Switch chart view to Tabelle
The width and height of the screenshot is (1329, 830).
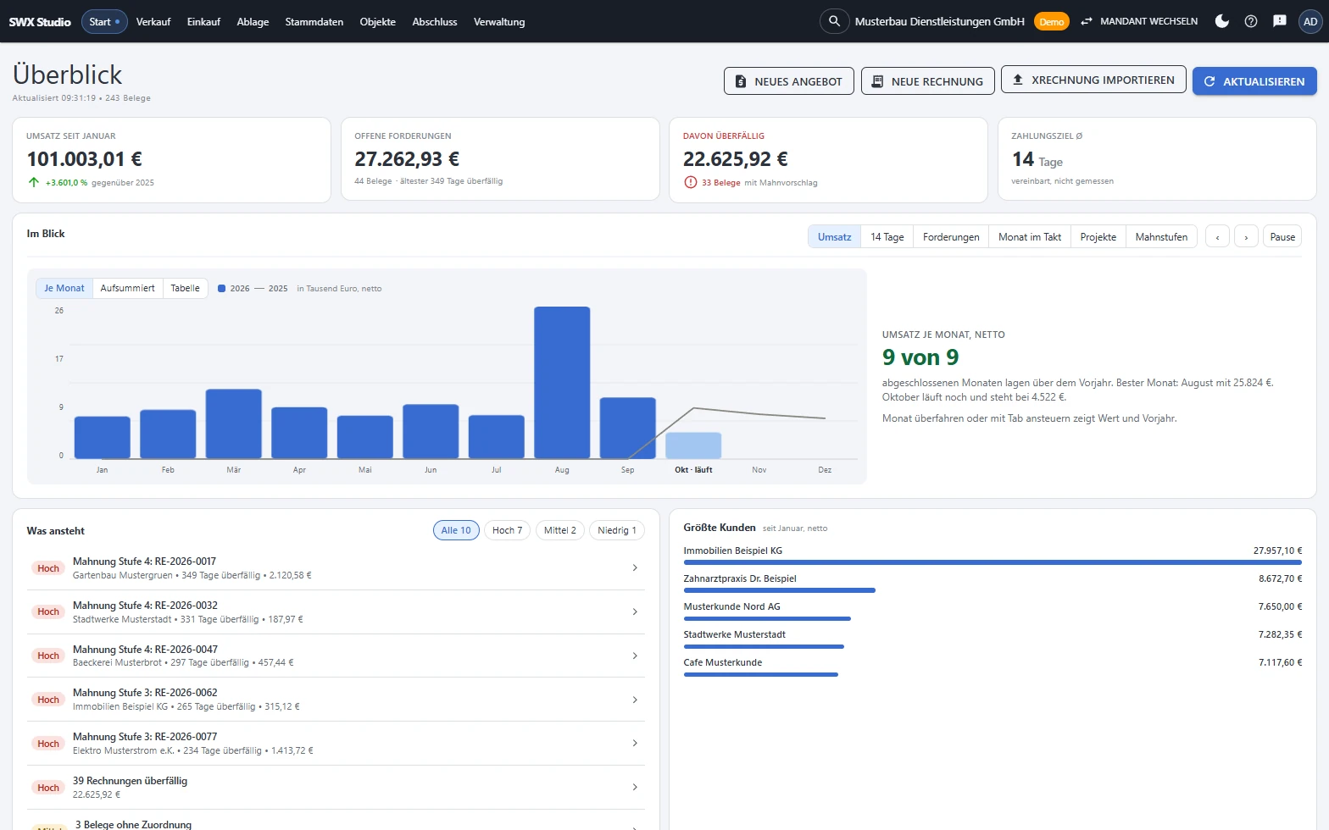(185, 288)
